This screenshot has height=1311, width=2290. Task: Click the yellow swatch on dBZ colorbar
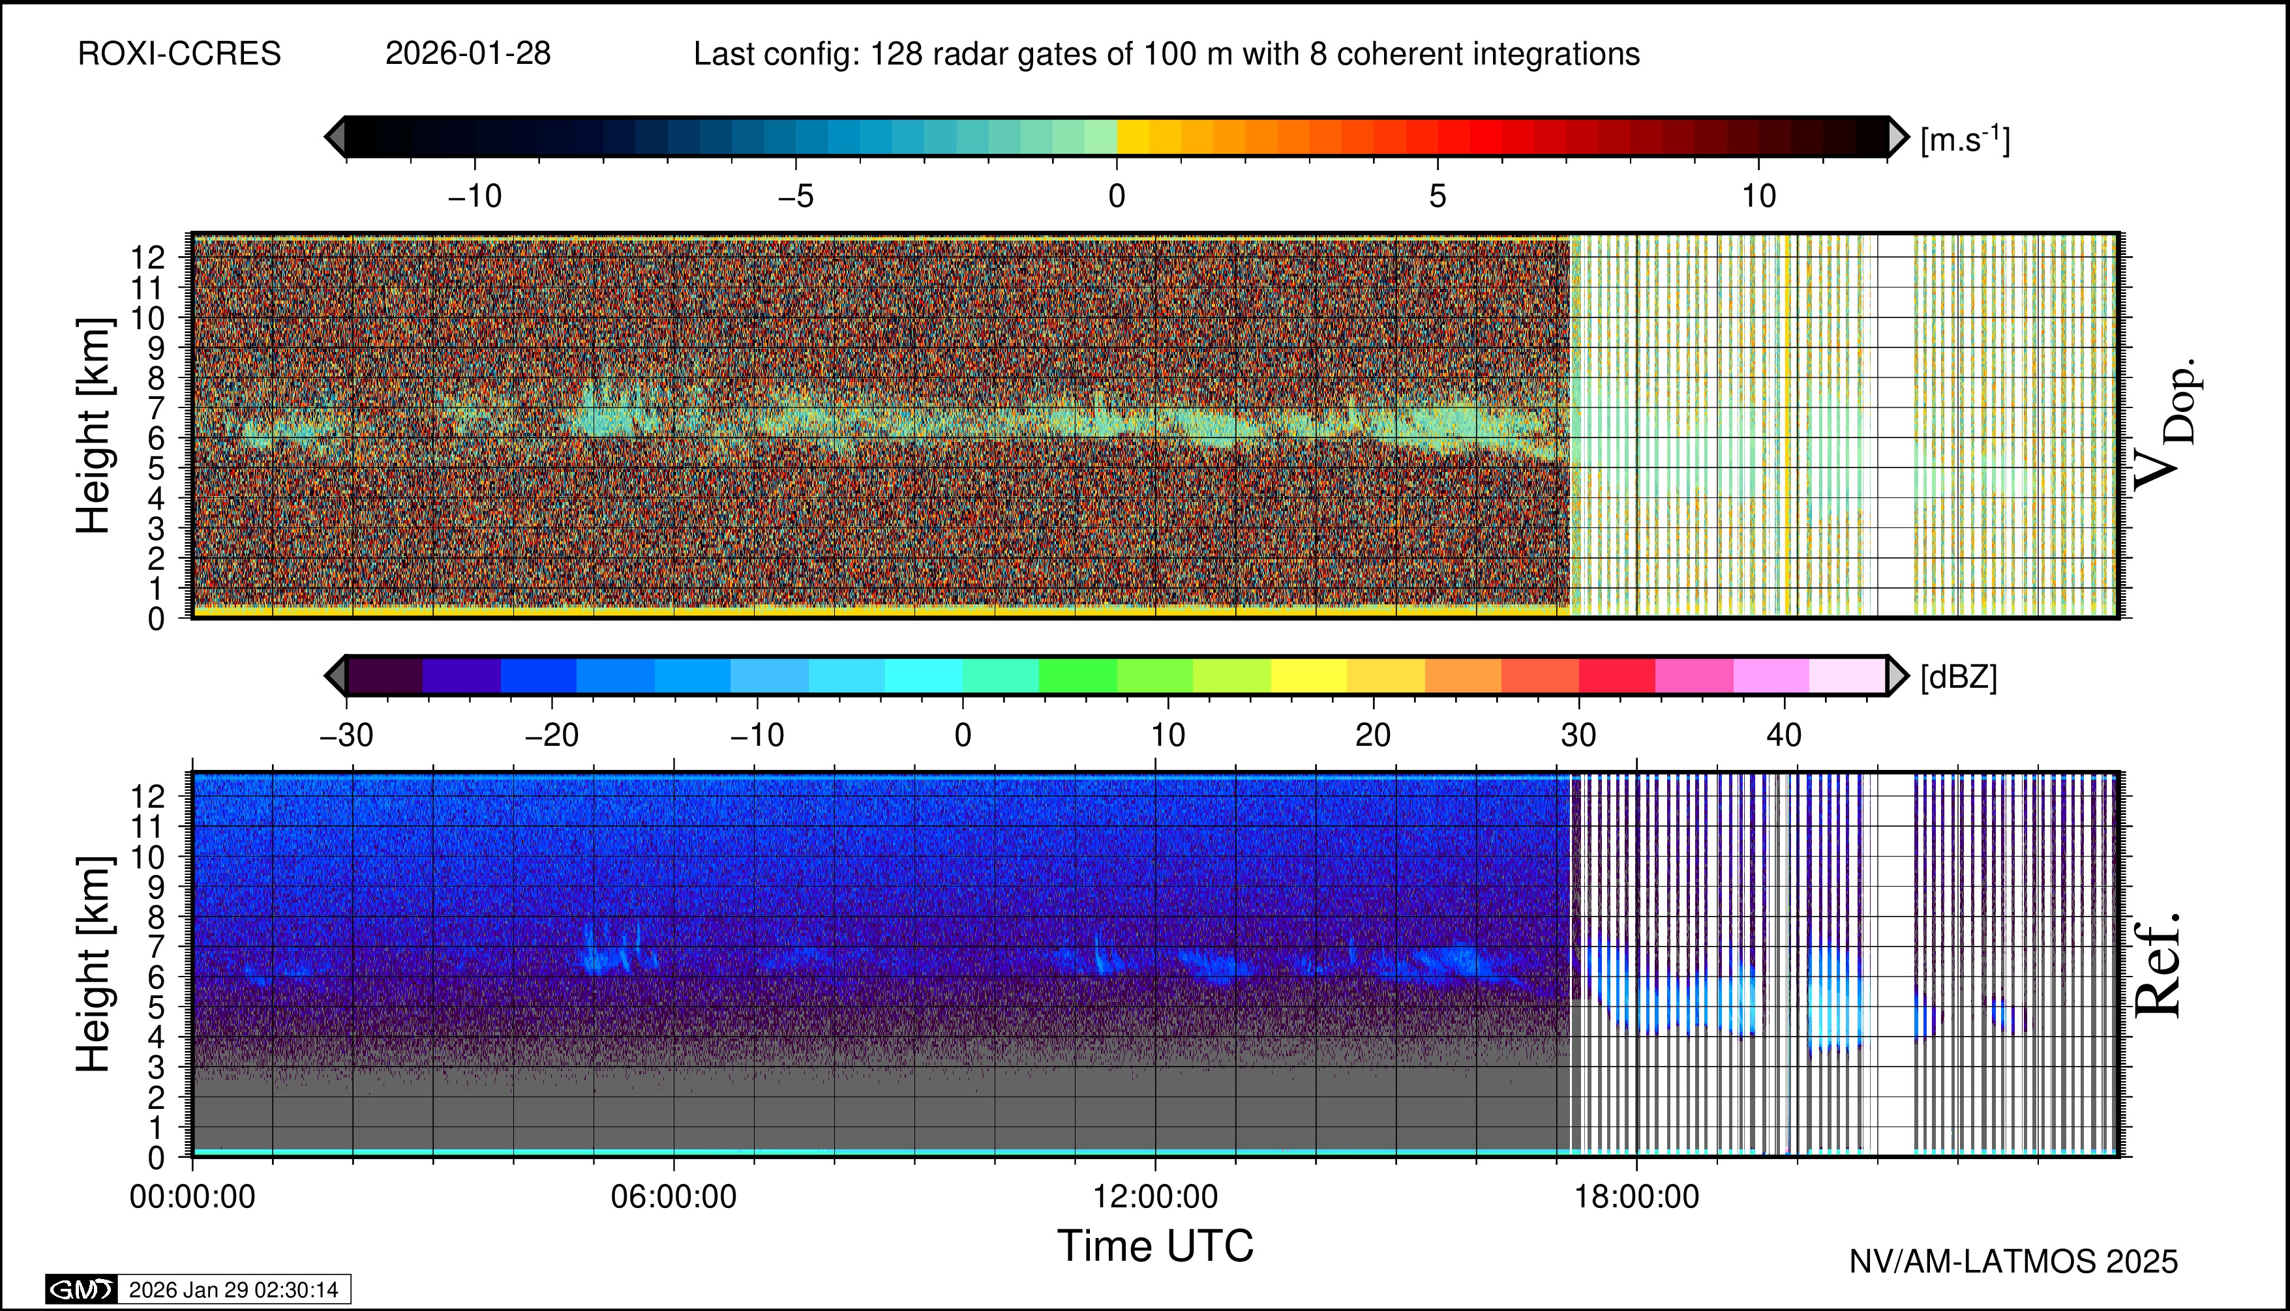[x=1308, y=675]
